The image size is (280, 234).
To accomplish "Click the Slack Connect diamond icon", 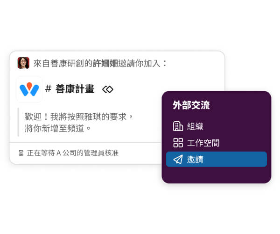I will pyautogui.click(x=108, y=89).
